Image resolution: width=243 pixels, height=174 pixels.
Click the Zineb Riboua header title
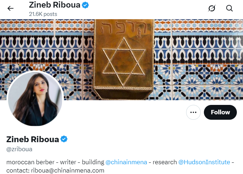point(55,5)
